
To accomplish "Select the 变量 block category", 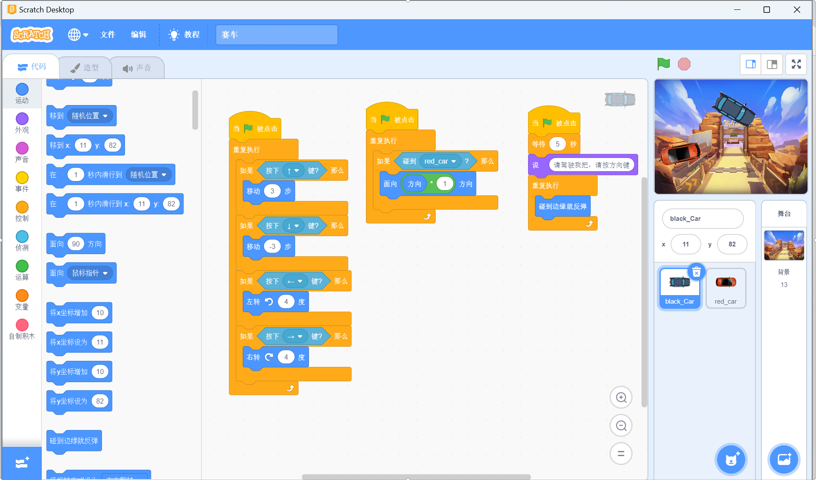I will click(x=22, y=300).
